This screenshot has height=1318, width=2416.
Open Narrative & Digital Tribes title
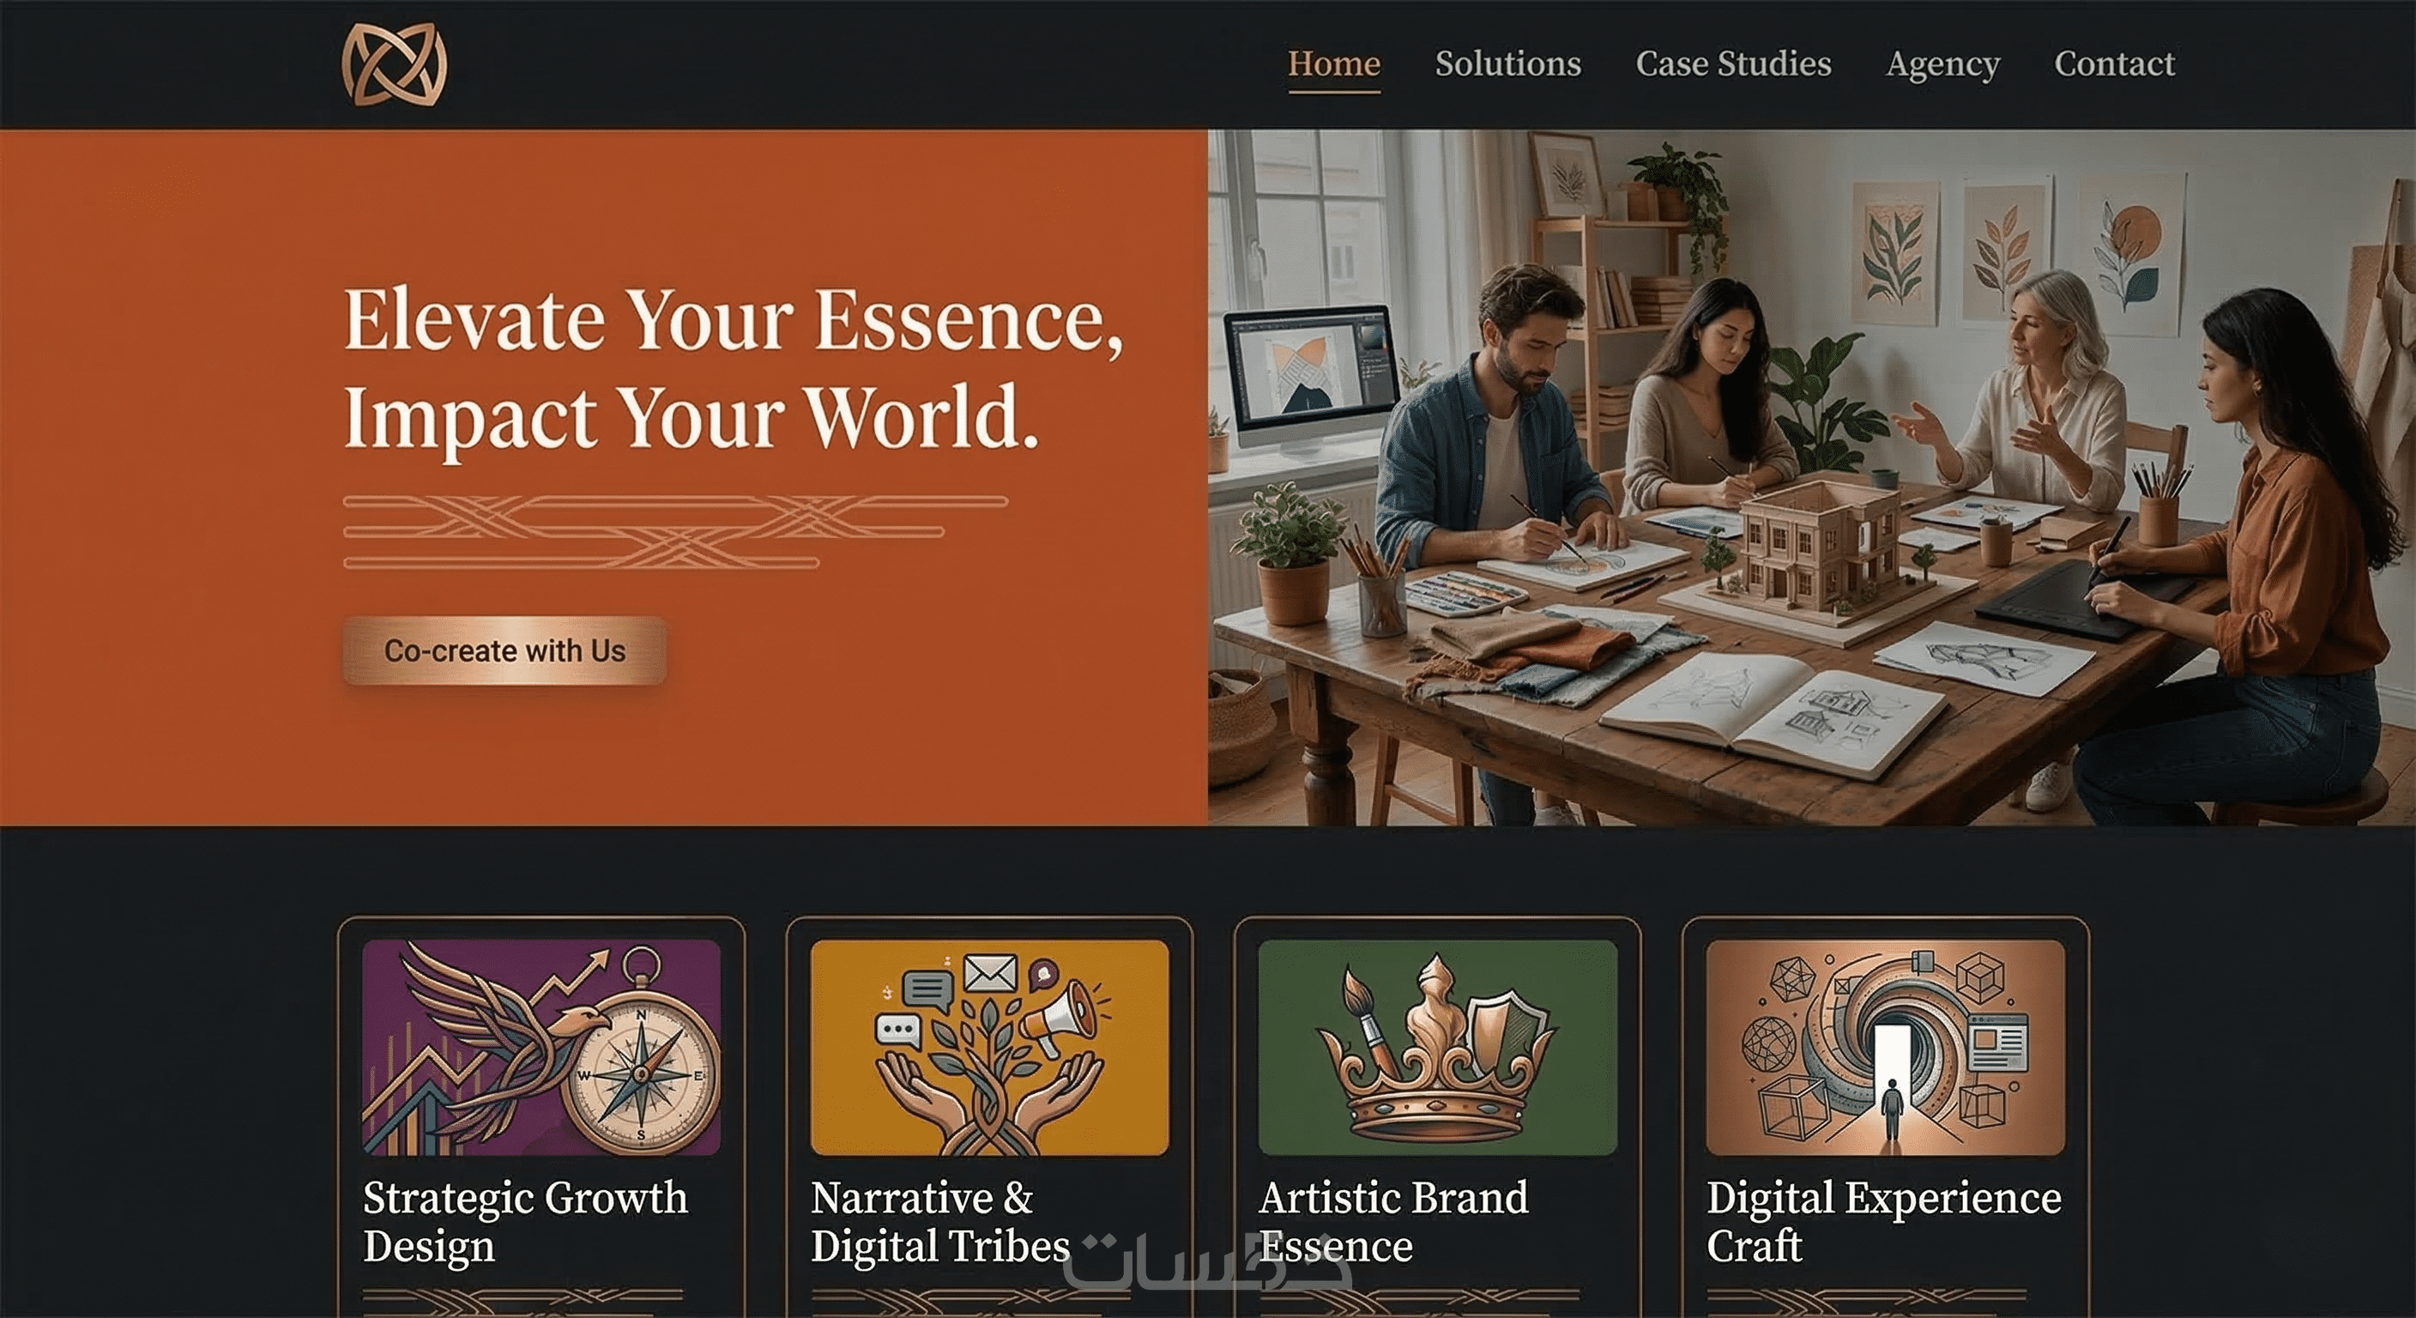939,1221
